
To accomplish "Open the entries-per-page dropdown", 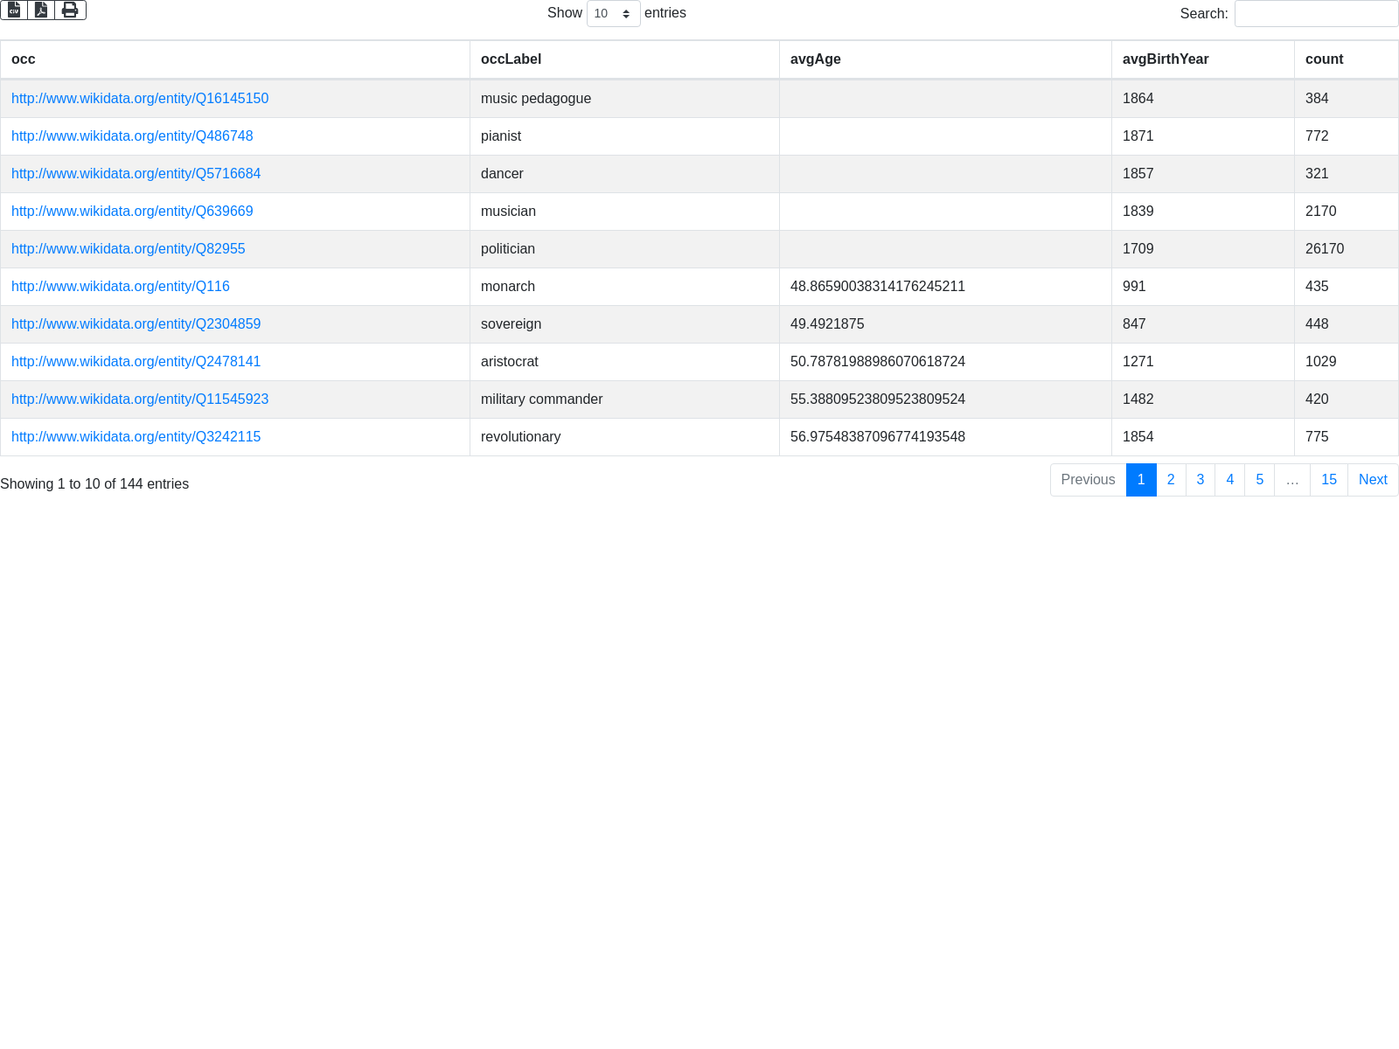I will pyautogui.click(x=613, y=13).
